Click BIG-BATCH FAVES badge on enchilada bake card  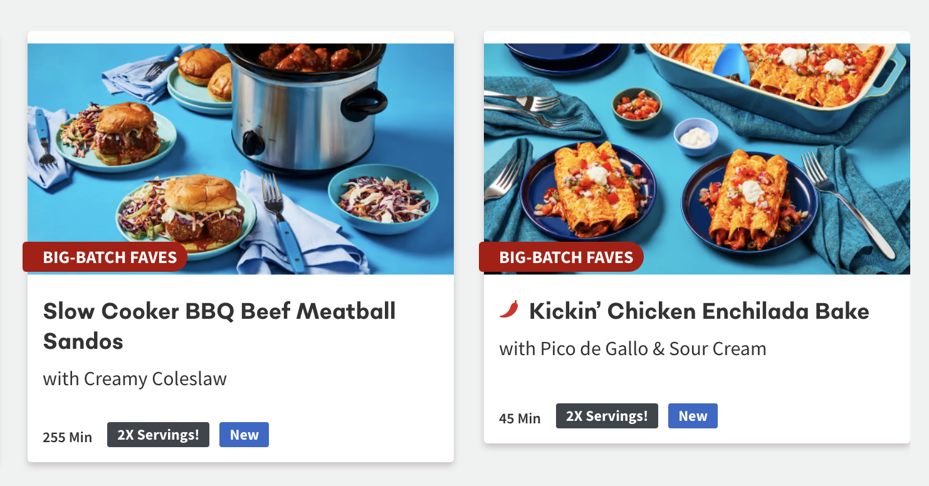tap(561, 257)
